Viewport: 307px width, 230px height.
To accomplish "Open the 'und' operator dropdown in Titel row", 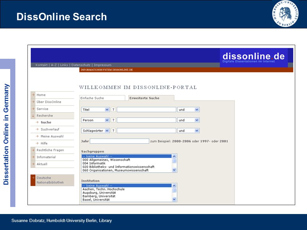I will coord(188,110).
